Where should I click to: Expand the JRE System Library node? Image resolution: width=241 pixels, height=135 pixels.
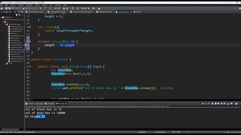click(3, 20)
